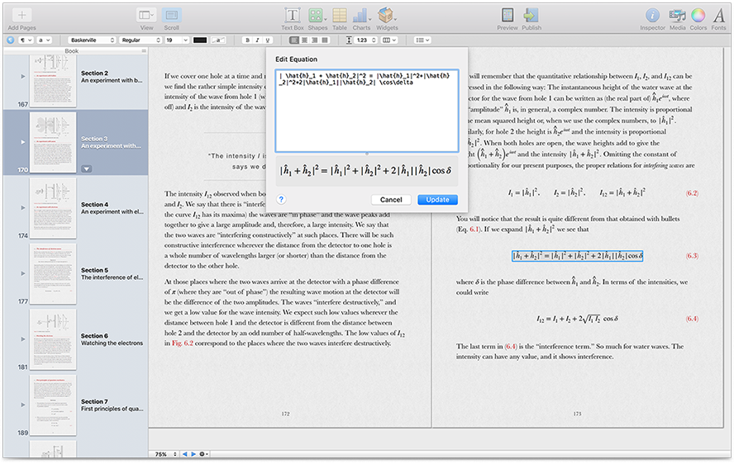Expand the Section 4 disclosure triangle
Image resolution: width=734 pixels, height=464 pixels.
point(22,207)
